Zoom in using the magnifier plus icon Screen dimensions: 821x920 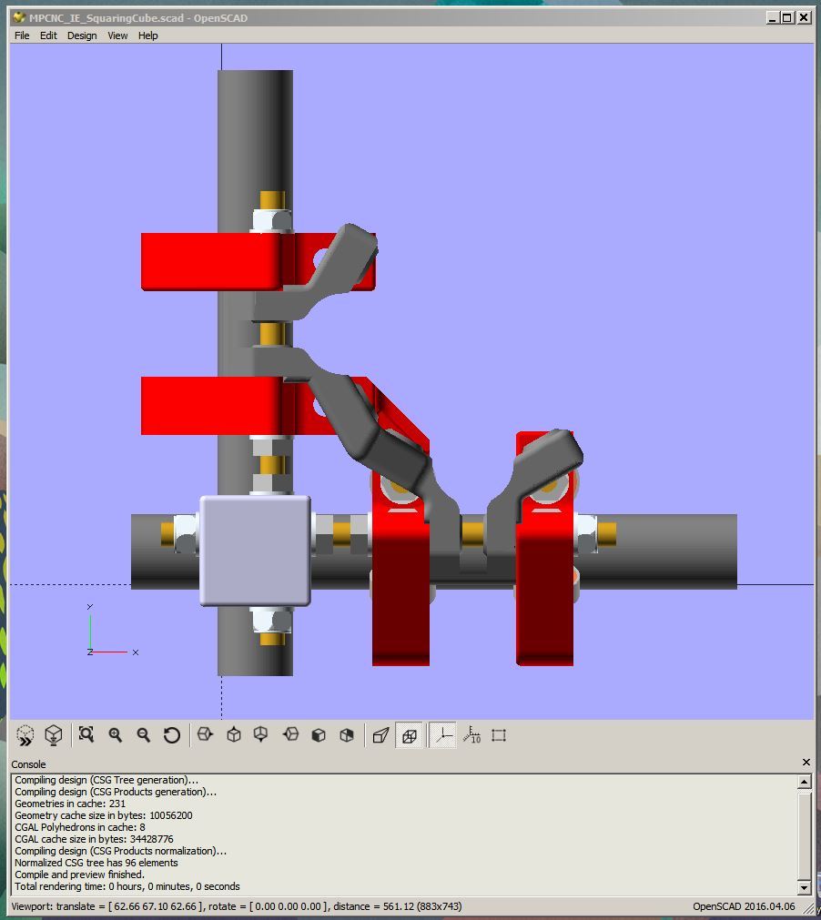tap(115, 734)
